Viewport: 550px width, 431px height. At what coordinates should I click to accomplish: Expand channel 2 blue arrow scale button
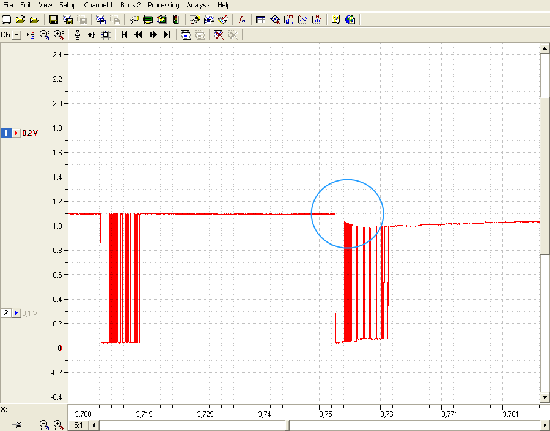(x=16, y=313)
